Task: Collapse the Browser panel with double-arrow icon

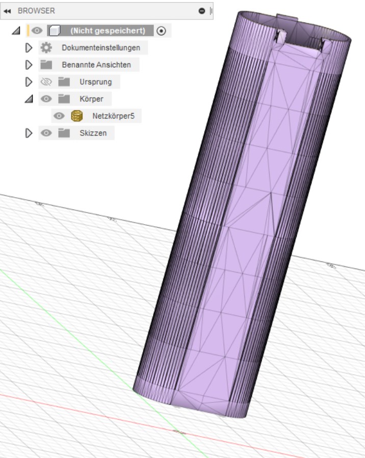Action: [x=7, y=11]
